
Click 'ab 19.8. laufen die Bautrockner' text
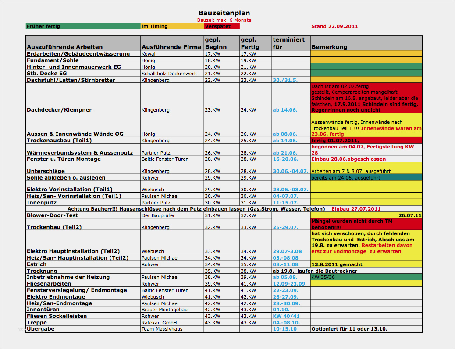tap(315, 271)
